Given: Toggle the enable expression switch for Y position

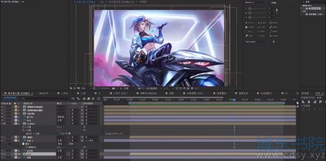Looking at the screenshot, I should click(x=61, y=134).
